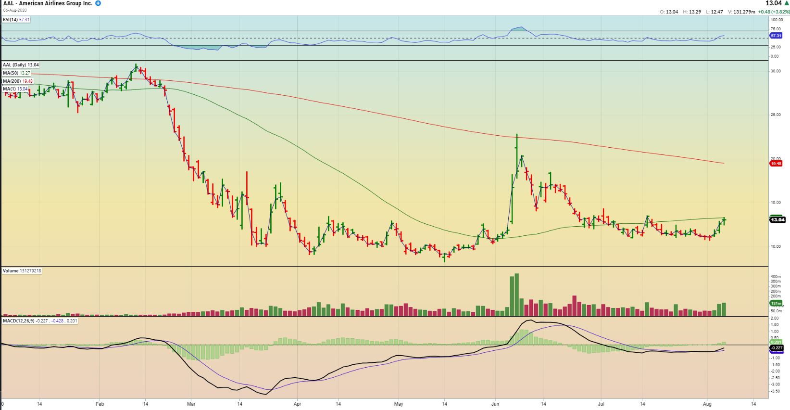Click the Jul label on the date axis
This screenshot has width=790, height=410.
point(601,403)
